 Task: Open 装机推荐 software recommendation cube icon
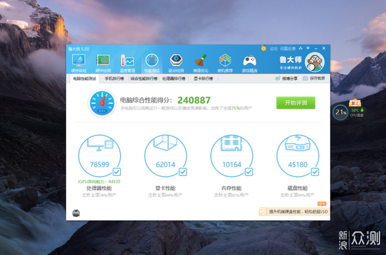225,63
